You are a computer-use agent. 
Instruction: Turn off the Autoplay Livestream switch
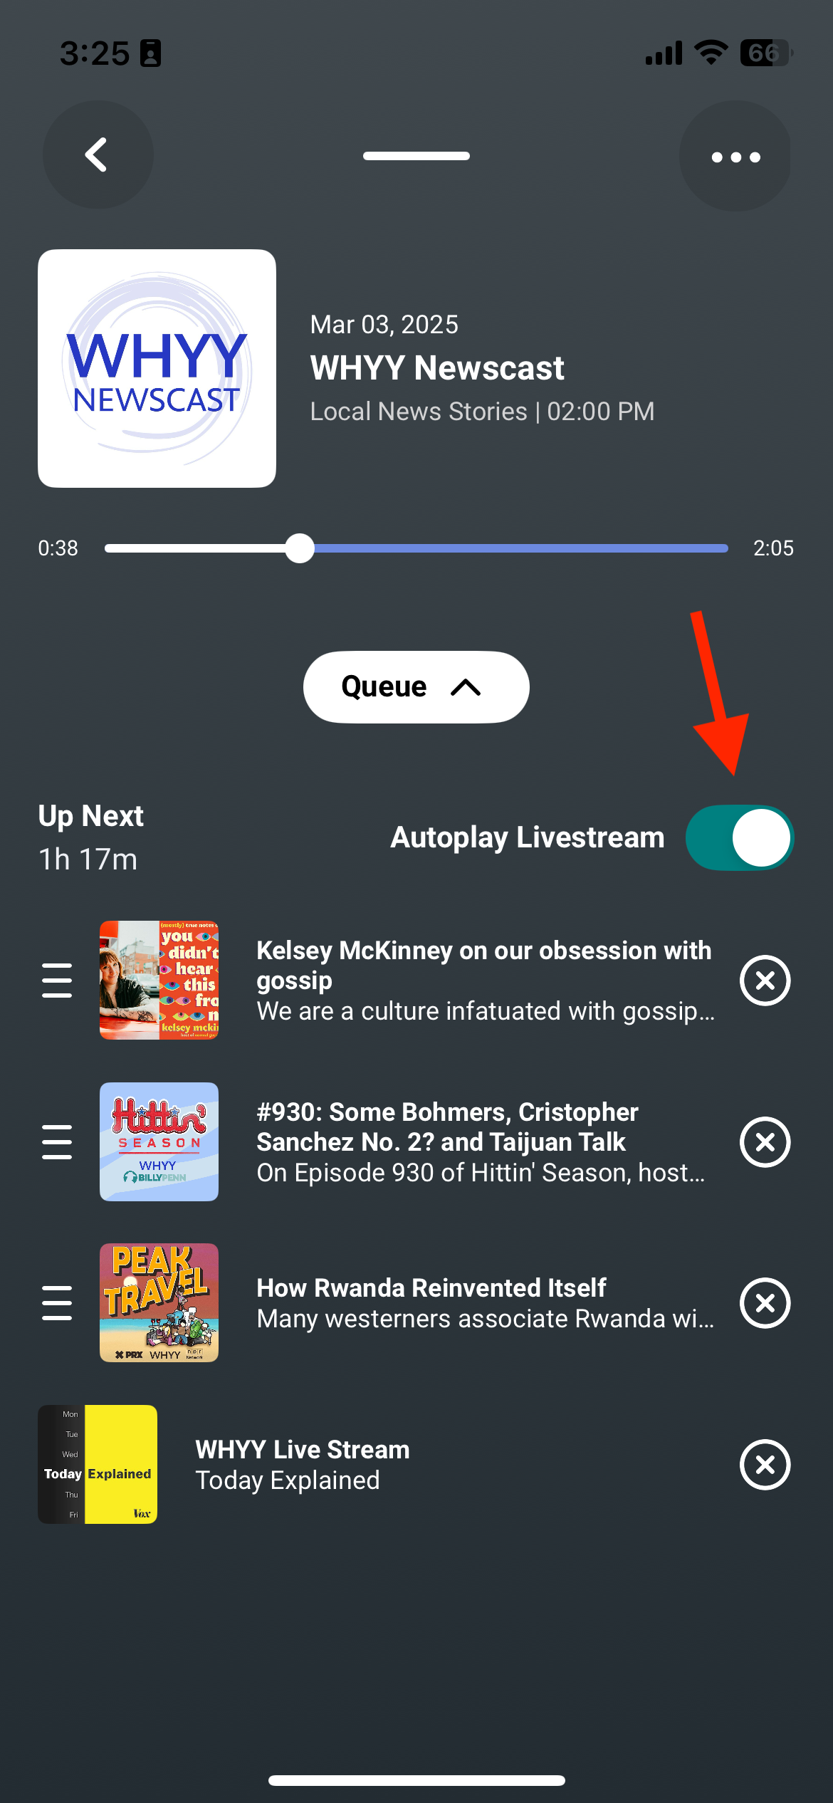[x=739, y=837]
